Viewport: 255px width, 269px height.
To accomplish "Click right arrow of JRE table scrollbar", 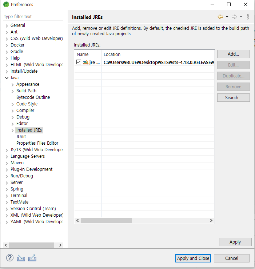I will [211, 220].
